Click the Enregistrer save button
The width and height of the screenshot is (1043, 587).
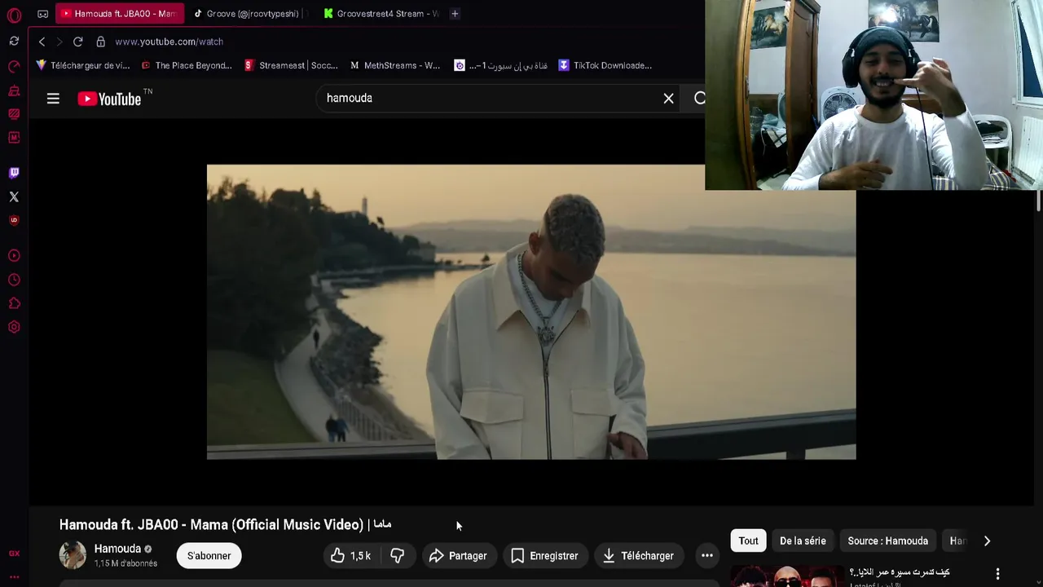(x=544, y=556)
